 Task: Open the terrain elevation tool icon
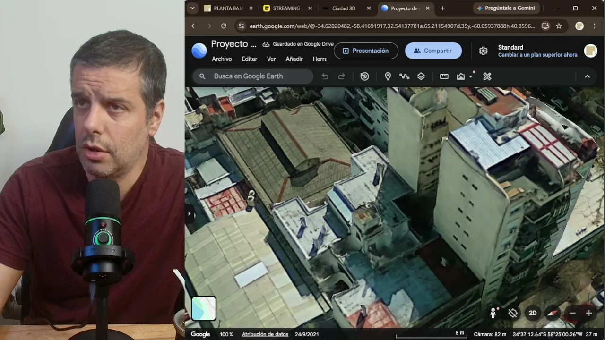(461, 76)
